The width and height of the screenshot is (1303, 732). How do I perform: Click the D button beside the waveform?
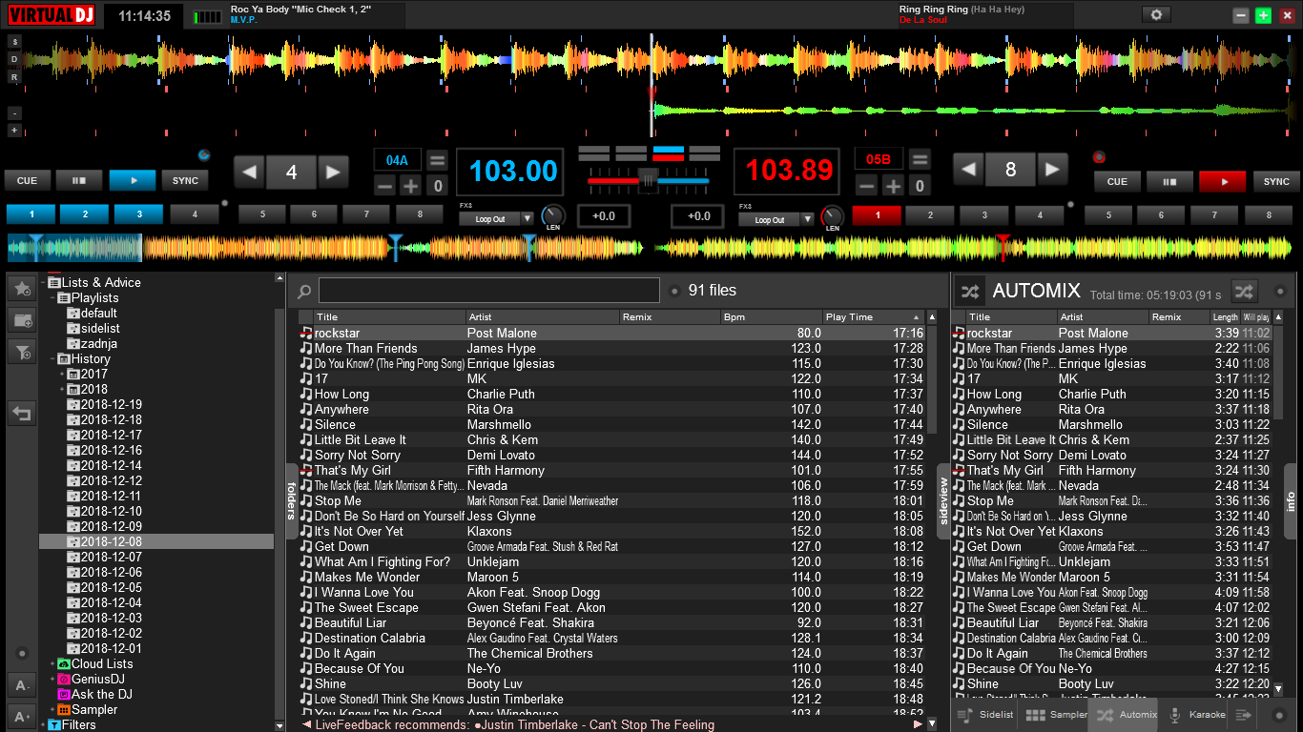pos(14,59)
